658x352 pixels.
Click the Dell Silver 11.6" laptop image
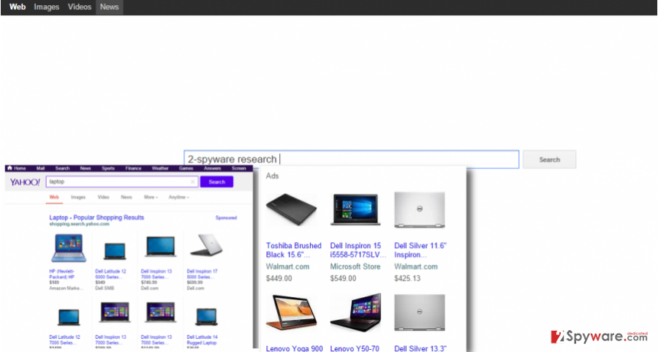420,209
